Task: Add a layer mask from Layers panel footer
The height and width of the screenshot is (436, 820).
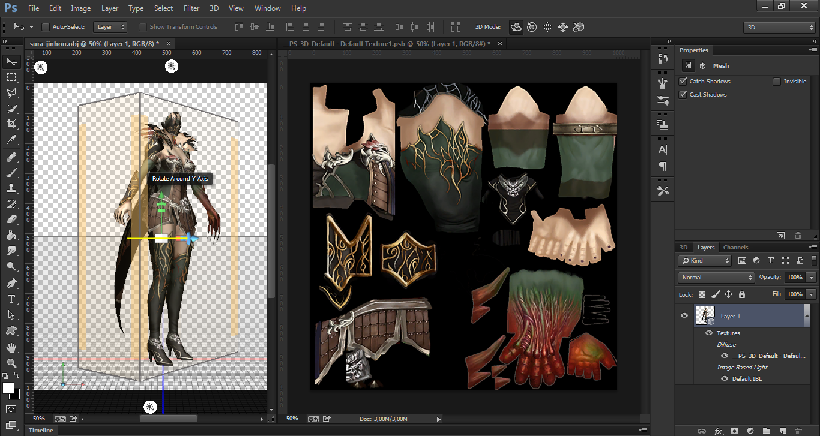Action: click(734, 431)
